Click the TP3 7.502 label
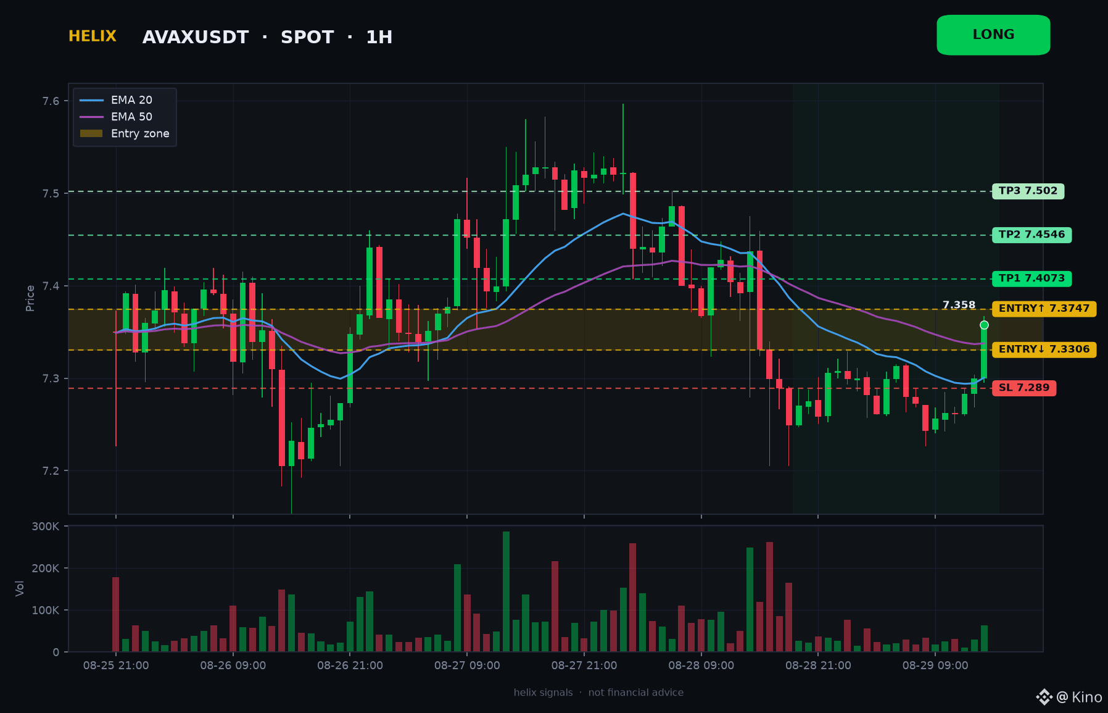1108x713 pixels. [1028, 191]
